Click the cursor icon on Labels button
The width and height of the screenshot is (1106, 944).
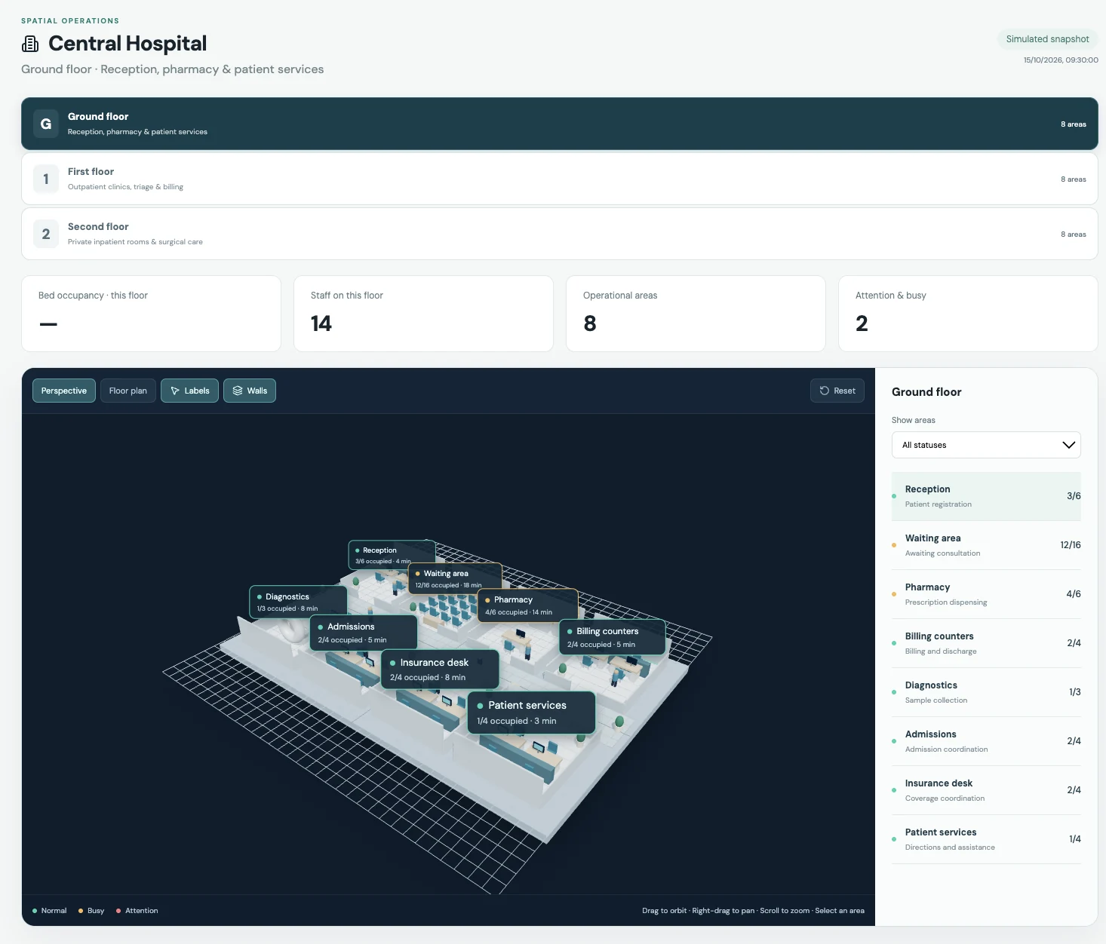(175, 391)
